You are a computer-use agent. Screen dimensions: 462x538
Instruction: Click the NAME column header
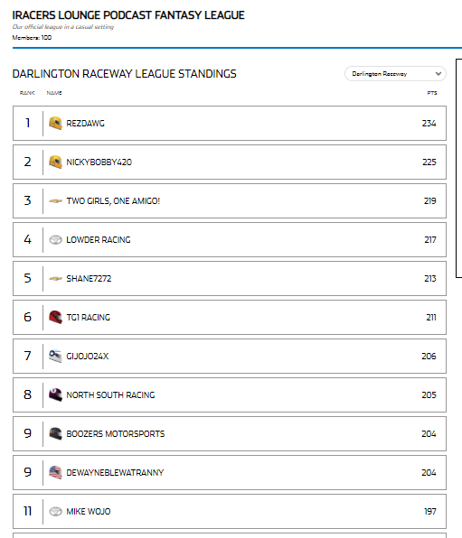(54, 93)
